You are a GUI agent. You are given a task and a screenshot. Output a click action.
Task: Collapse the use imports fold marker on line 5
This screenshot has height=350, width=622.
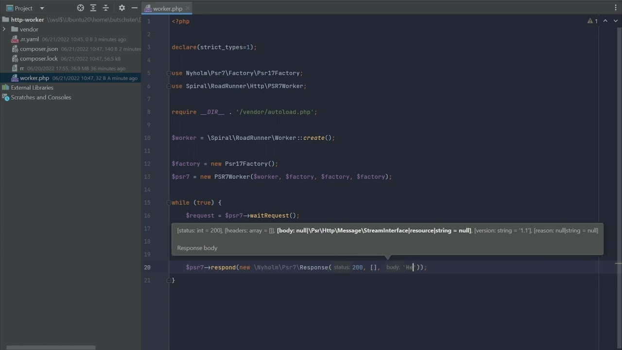[169, 73]
